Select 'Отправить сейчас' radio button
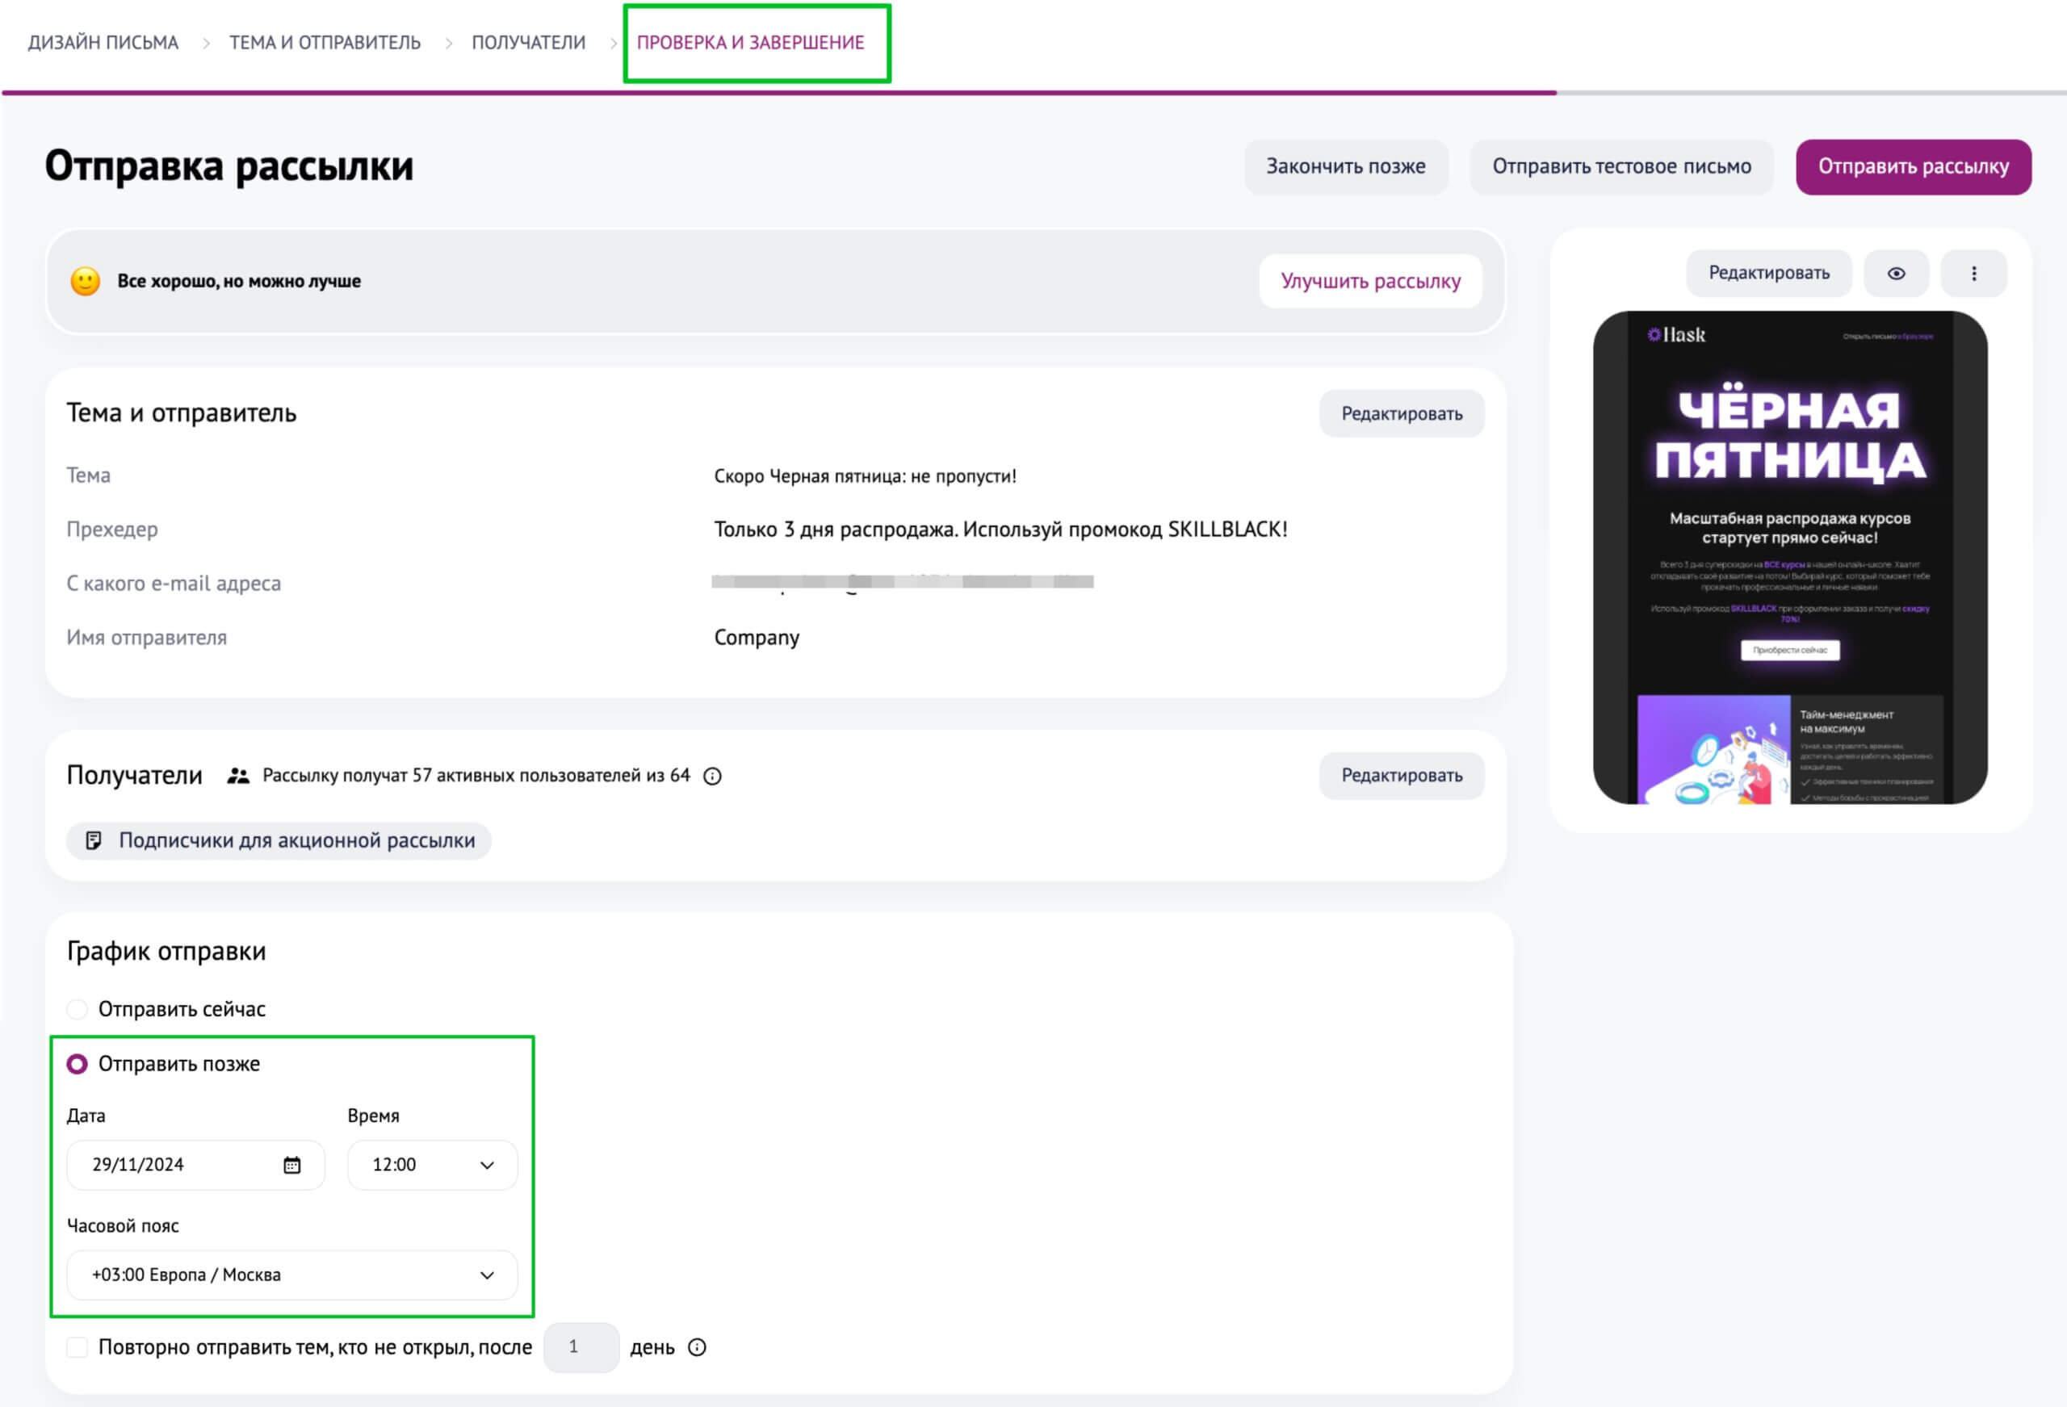Screen dimensions: 2067x1407 pyautogui.click(x=78, y=1008)
